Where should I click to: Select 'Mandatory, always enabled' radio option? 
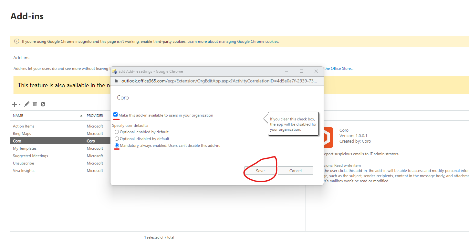[x=117, y=146]
